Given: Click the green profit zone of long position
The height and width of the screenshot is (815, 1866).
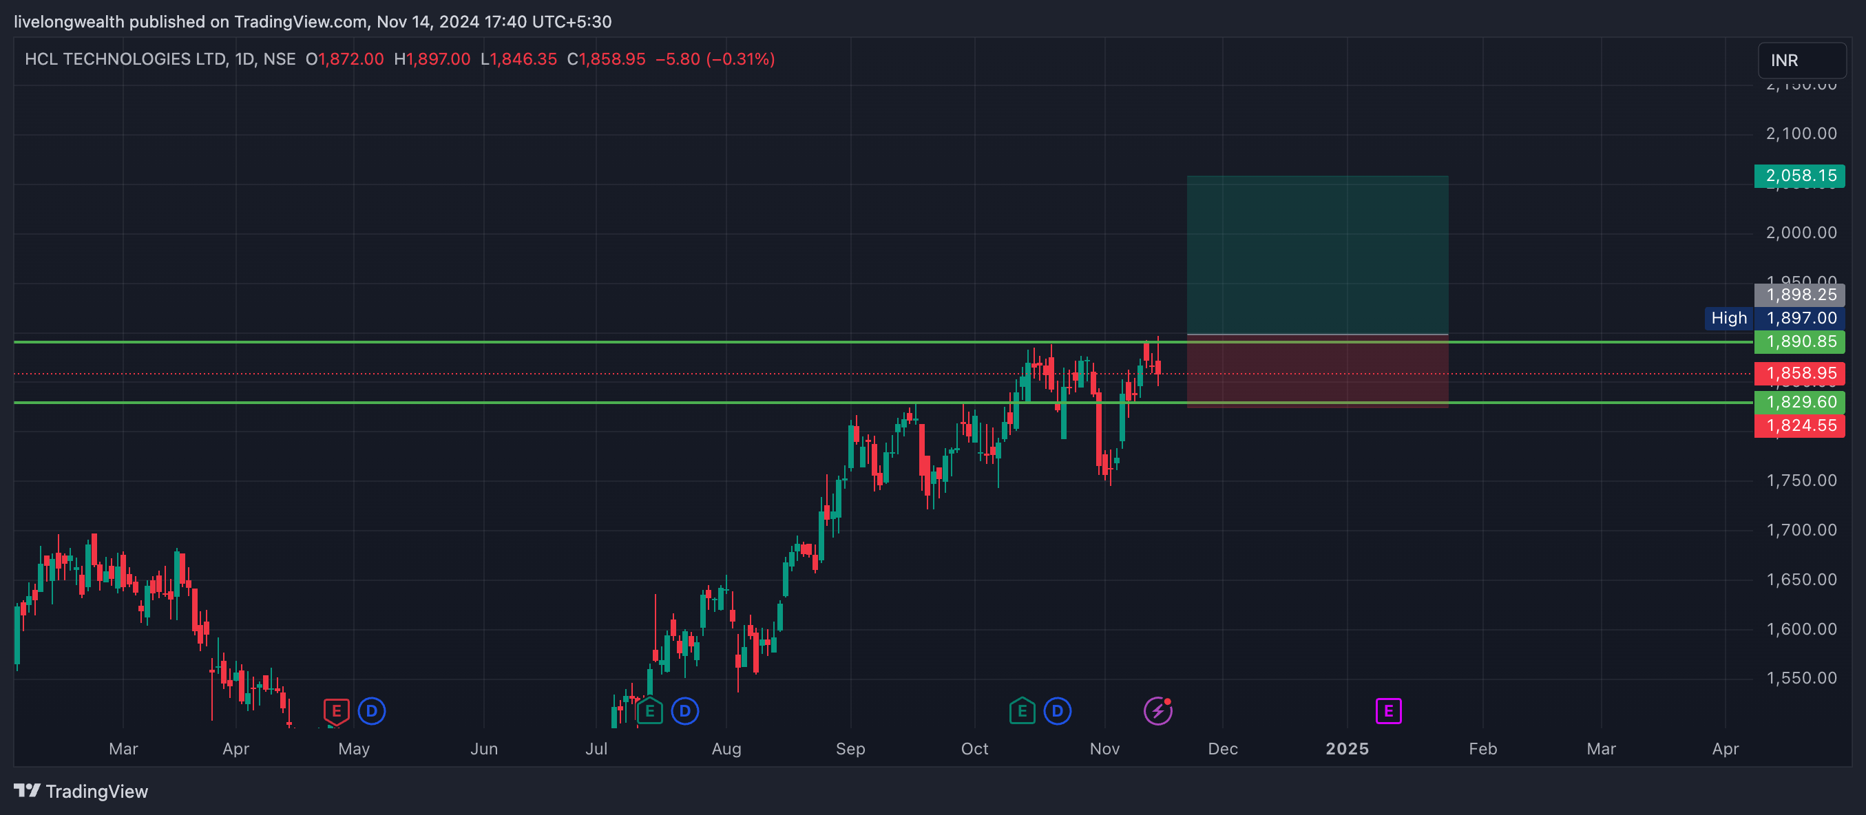Looking at the screenshot, I should [1318, 255].
